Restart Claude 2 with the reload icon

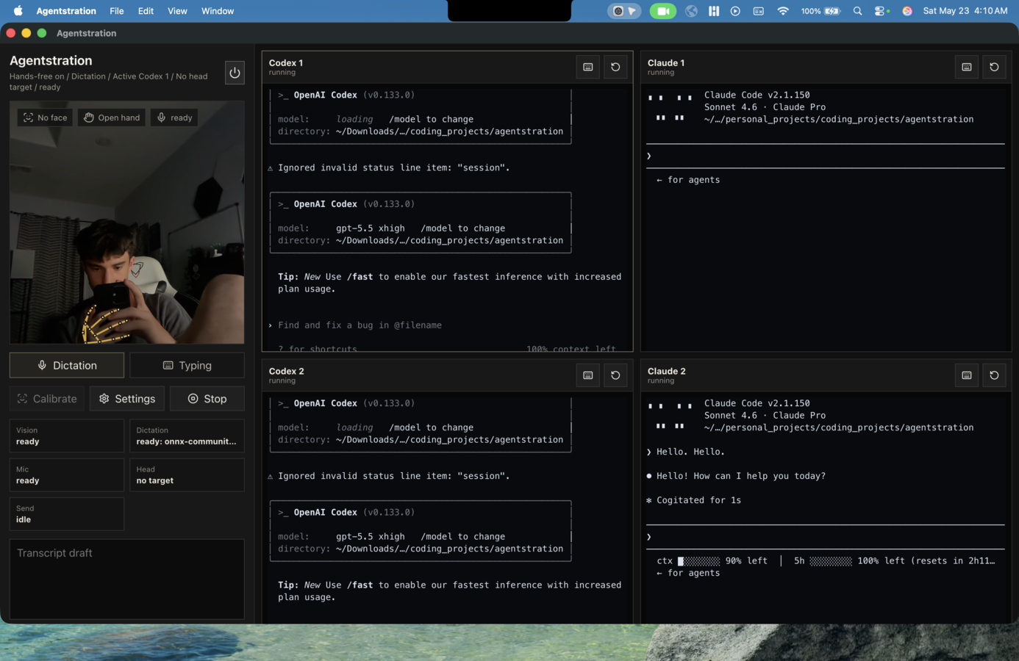(994, 375)
